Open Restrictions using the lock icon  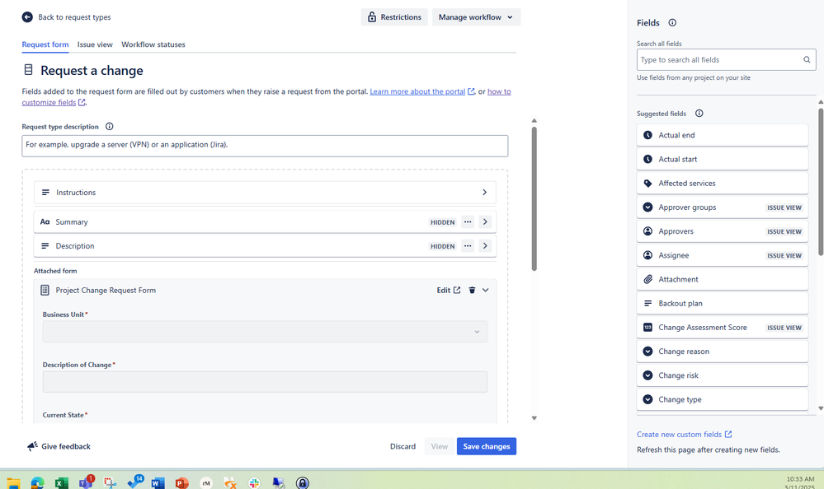pos(371,16)
